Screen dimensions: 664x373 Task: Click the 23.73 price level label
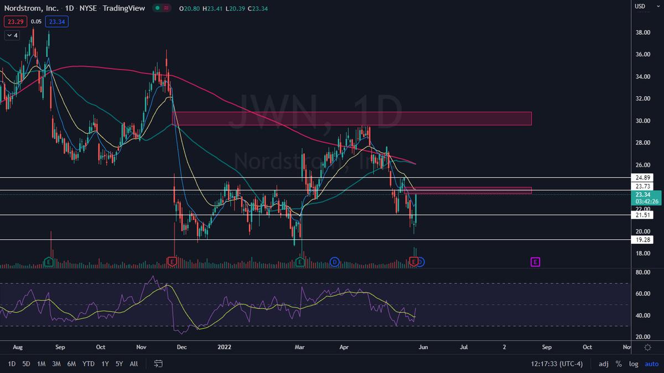(642, 186)
